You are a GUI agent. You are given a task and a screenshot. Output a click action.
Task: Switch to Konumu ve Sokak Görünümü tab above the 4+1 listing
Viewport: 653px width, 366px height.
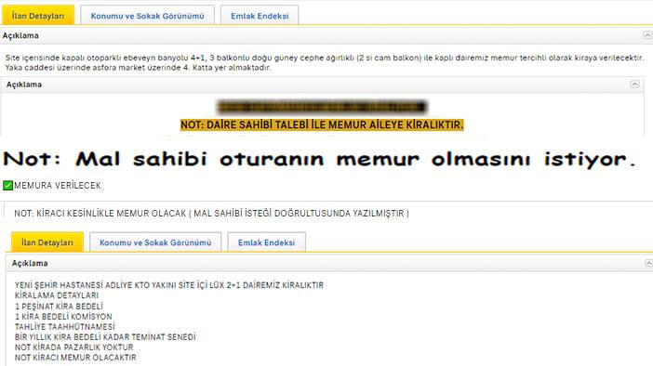[147, 16]
